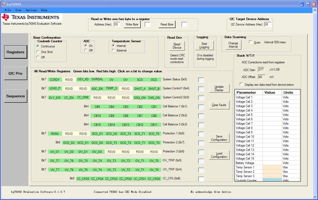Switch to the Sequence panel
The width and height of the screenshot is (318, 200).
point(15,96)
